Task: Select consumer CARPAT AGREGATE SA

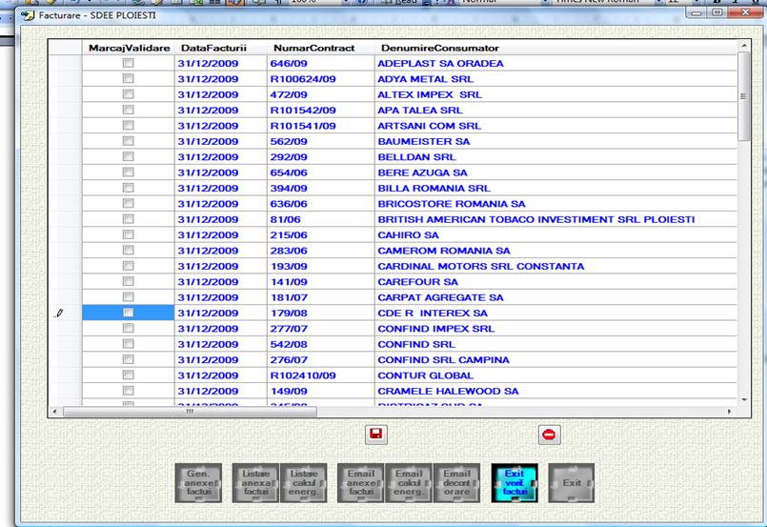Action: pos(440,297)
